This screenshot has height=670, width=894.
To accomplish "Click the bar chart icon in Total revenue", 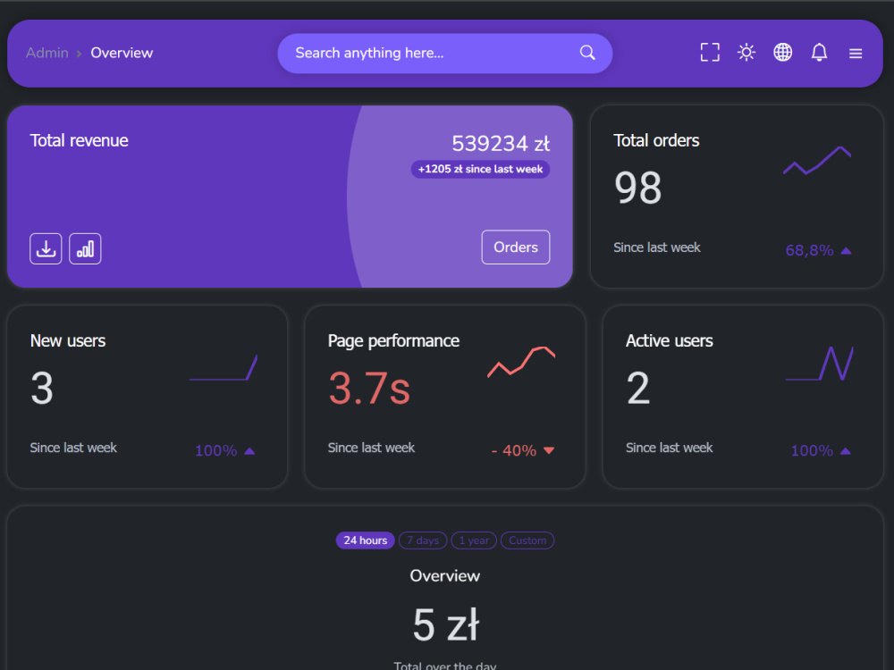I will pyautogui.click(x=85, y=249).
